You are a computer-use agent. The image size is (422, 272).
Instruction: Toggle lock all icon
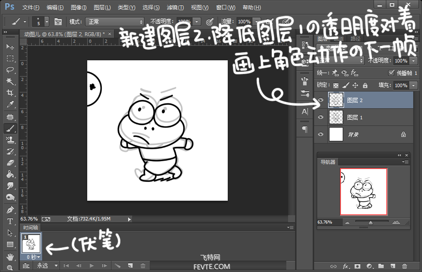tap(365, 85)
